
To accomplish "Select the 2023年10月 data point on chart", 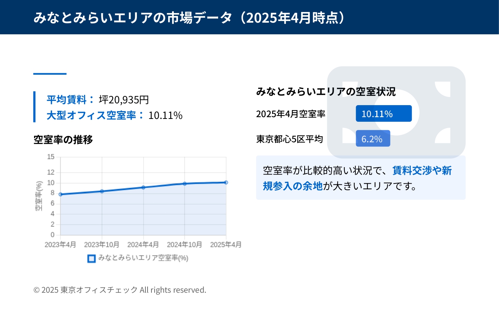I will 102,191.
